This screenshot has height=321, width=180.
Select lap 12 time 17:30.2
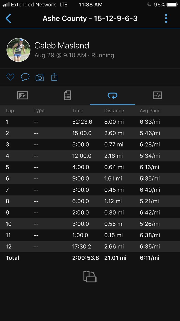point(82,247)
